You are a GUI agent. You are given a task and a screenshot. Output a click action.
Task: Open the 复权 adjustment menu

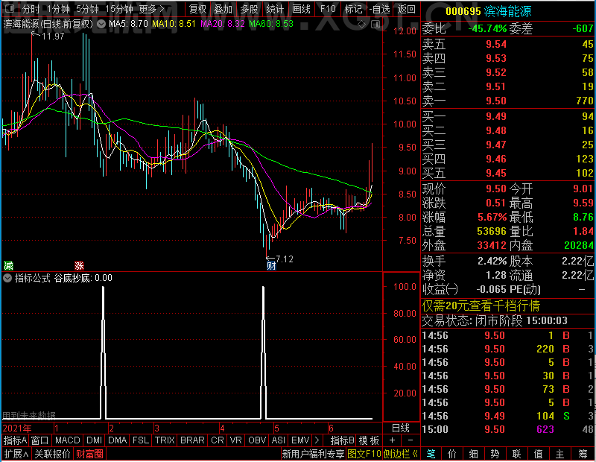click(x=197, y=9)
